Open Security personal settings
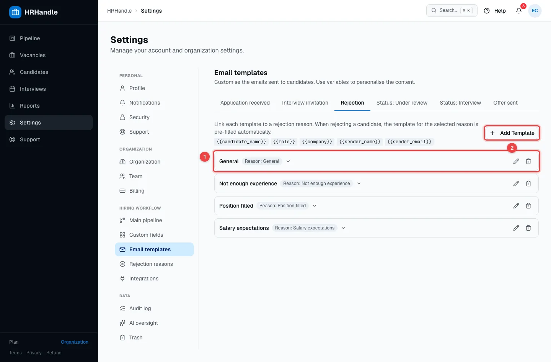This screenshot has height=362, width=551. tap(154, 117)
